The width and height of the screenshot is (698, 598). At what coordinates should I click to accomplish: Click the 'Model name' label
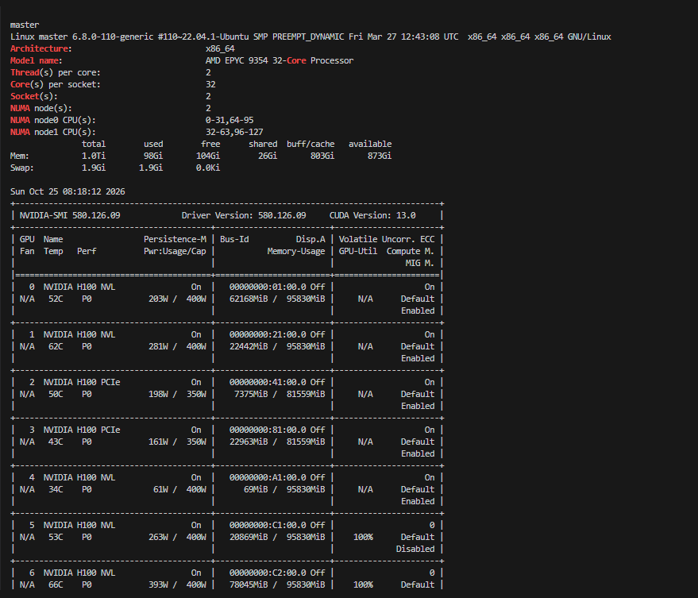point(34,60)
